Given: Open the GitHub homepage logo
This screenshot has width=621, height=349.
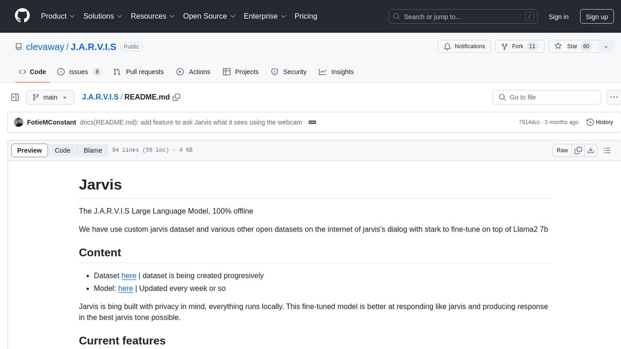Looking at the screenshot, I should (22, 16).
